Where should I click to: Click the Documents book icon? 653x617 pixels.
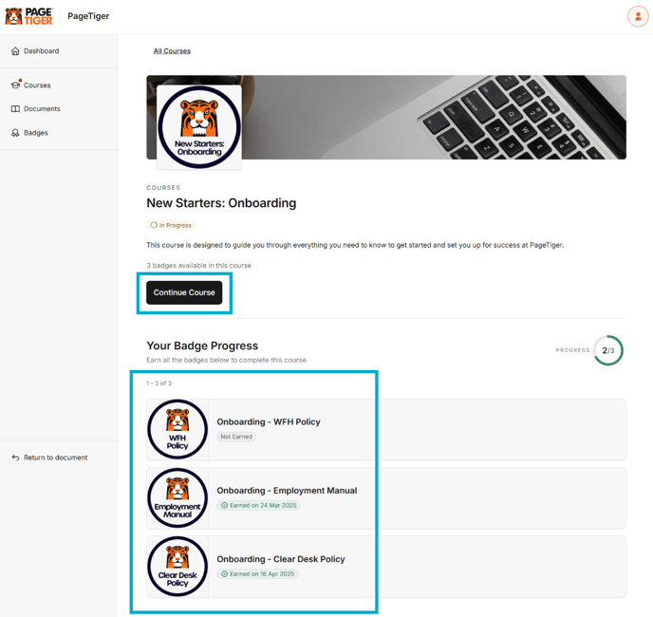pyautogui.click(x=15, y=109)
